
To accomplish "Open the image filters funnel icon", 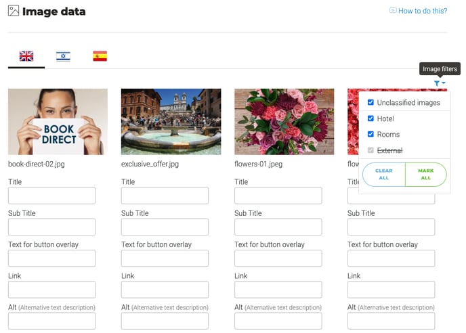I will (x=438, y=83).
